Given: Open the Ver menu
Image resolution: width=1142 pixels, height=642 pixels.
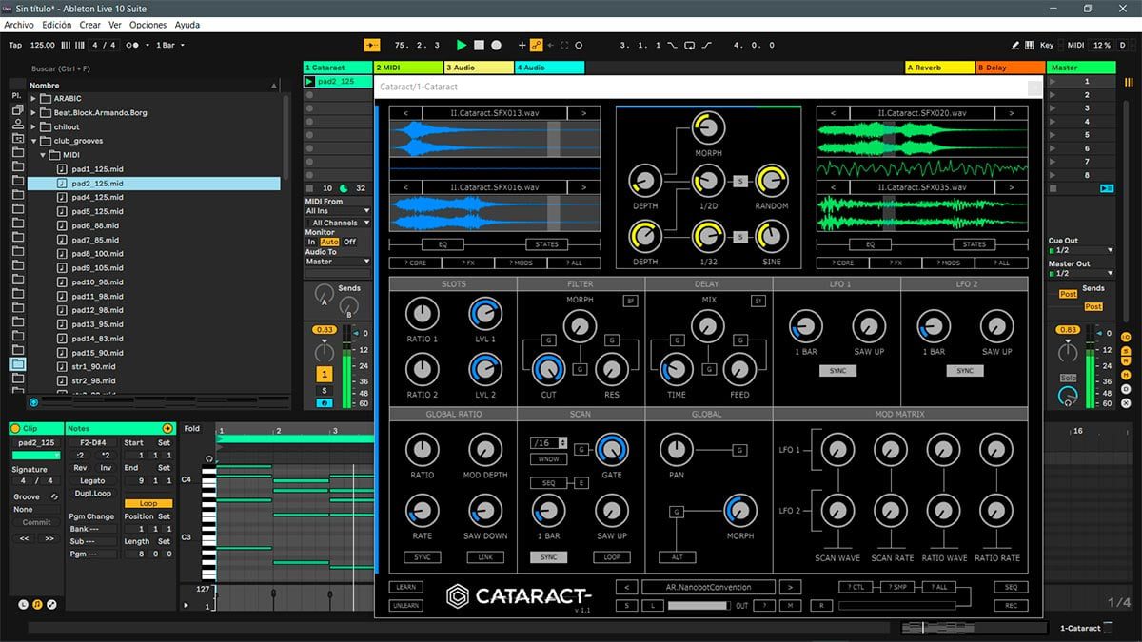Looking at the screenshot, I should [x=115, y=25].
